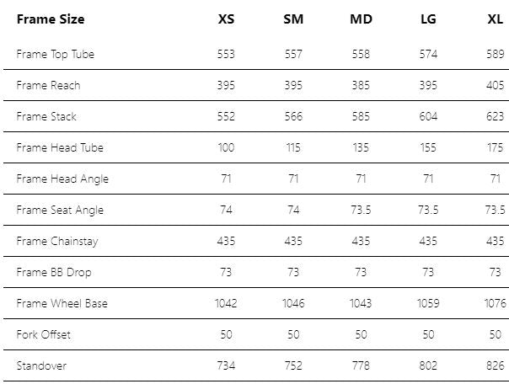Select the Standover row label

(41, 366)
